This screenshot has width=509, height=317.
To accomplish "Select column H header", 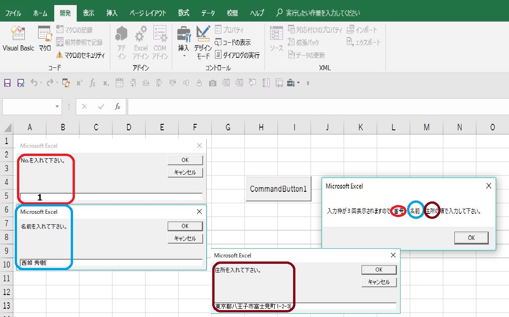I will [x=261, y=128].
